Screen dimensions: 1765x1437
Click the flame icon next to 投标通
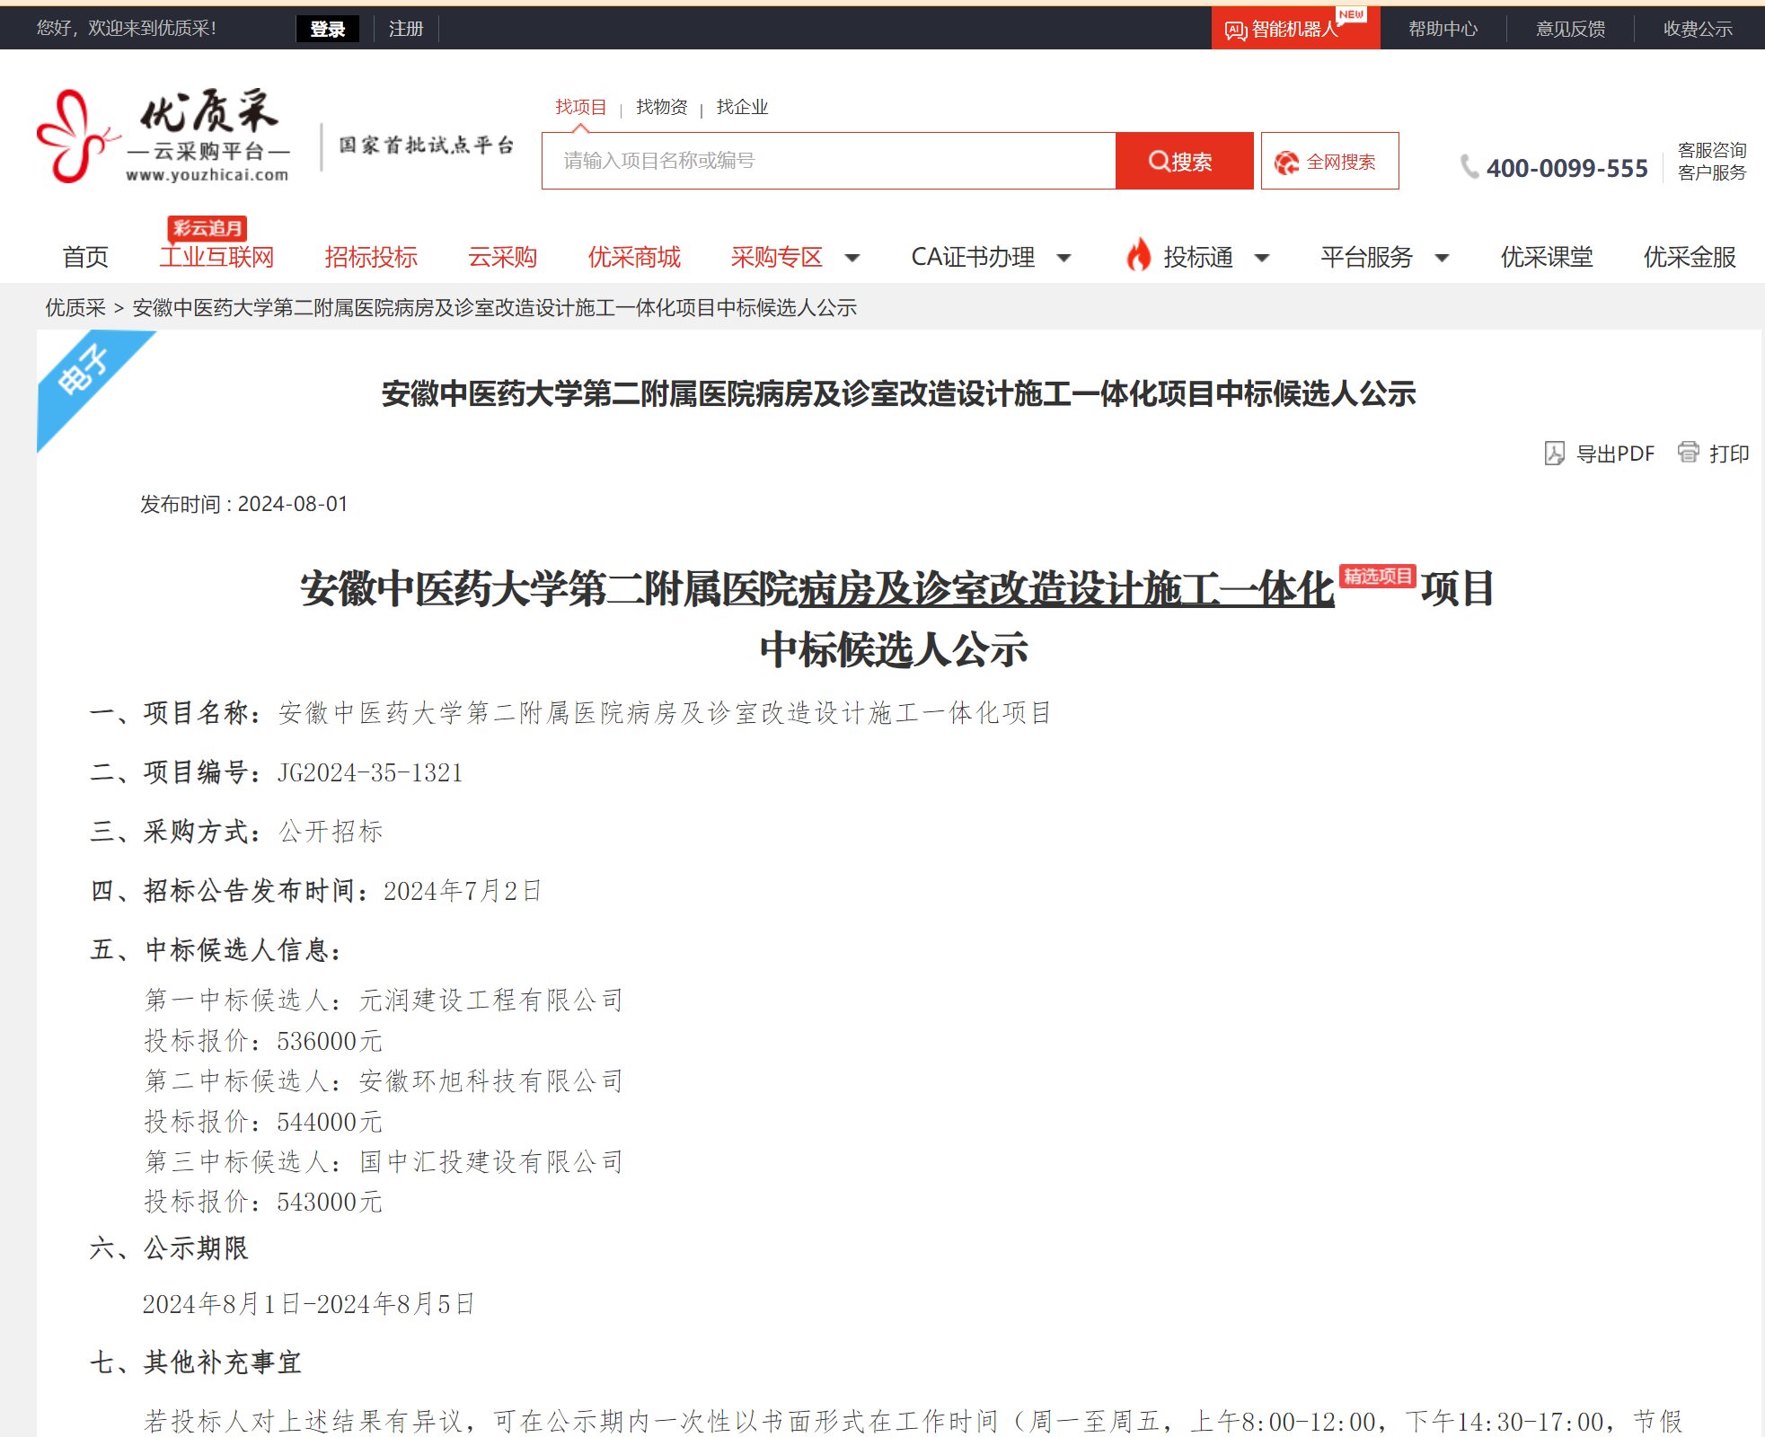click(x=1138, y=256)
